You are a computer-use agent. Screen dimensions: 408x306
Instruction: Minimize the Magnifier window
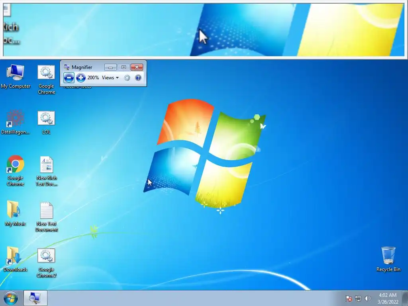click(110, 67)
